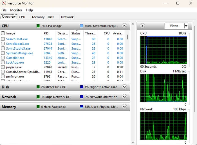Collapse the CPU section chevron

124,26
